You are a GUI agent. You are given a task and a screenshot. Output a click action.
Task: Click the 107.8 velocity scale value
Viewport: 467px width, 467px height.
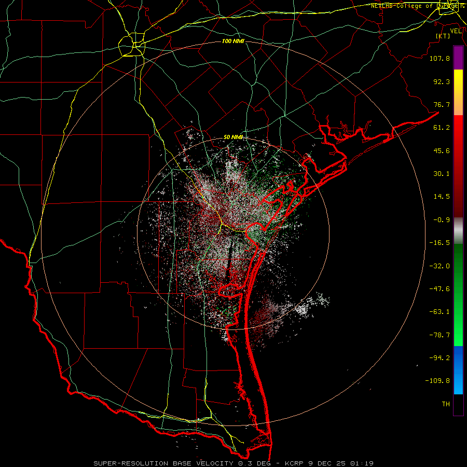439,58
